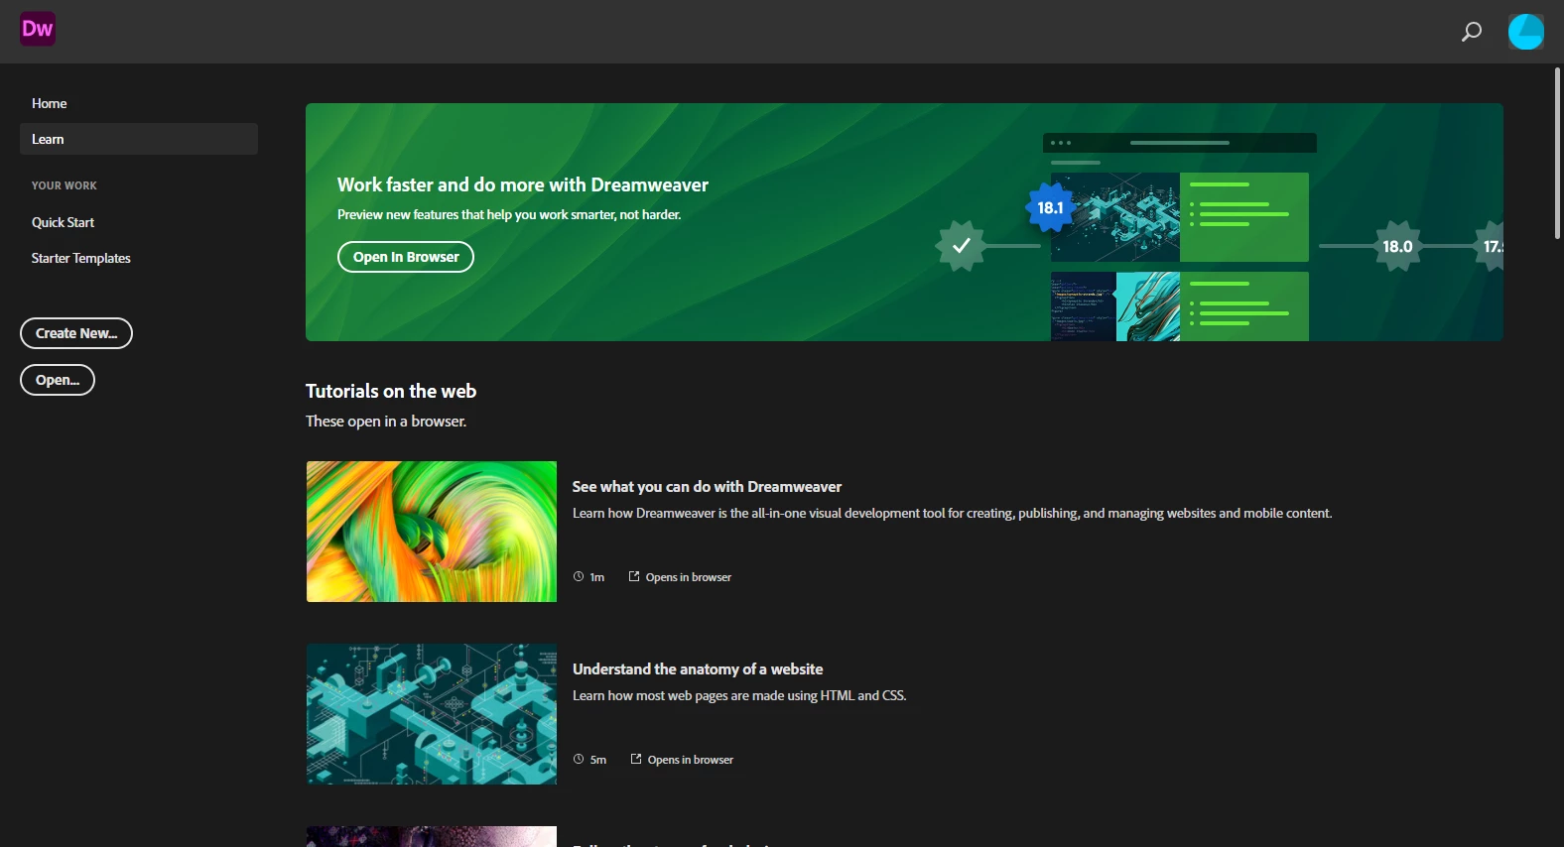Click the Dreamweaver Dw logo icon
The image size is (1564, 847).
(x=38, y=29)
